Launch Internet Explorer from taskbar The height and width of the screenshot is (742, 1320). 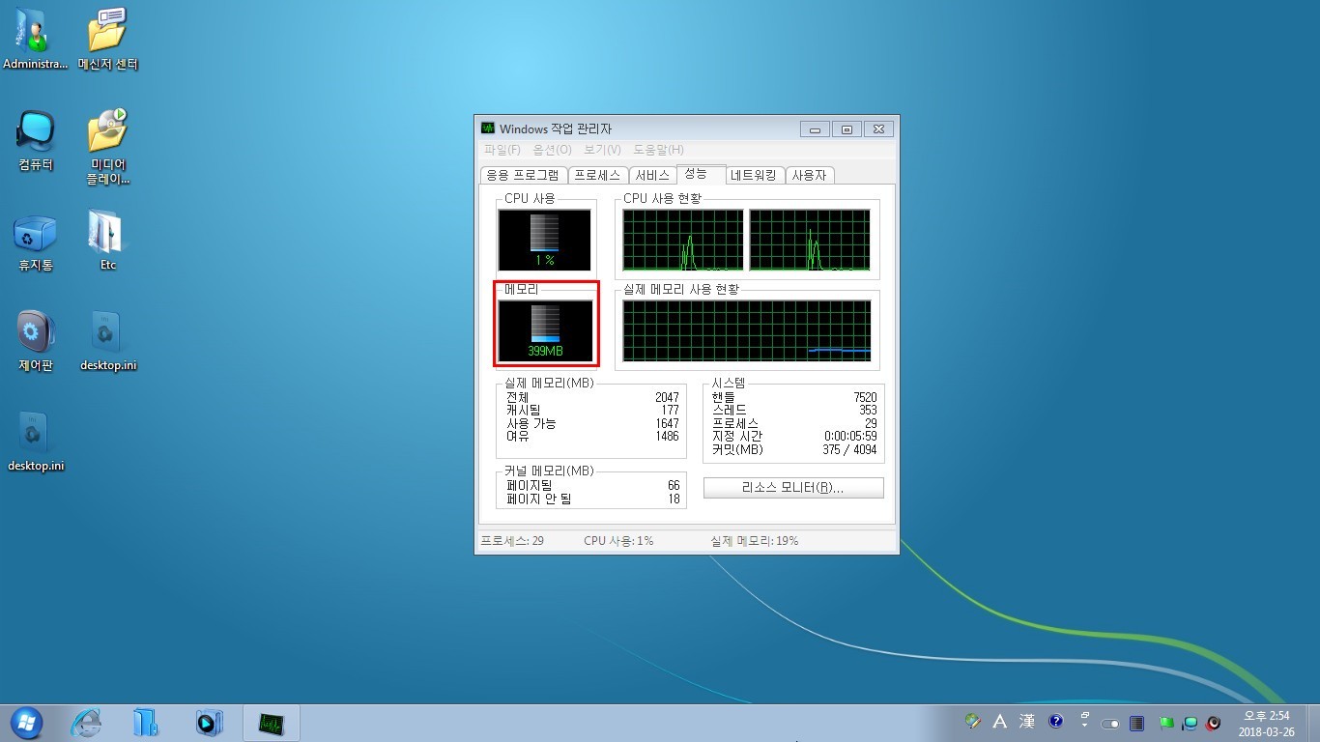pos(87,722)
